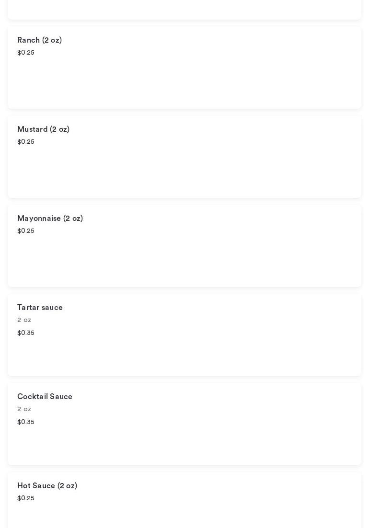This screenshot has width=369, height=528.
Task: Click the Tartar sauce title text
Action: coord(40,308)
